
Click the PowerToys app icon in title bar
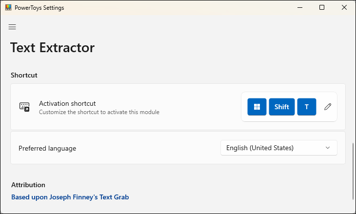coord(8,7)
